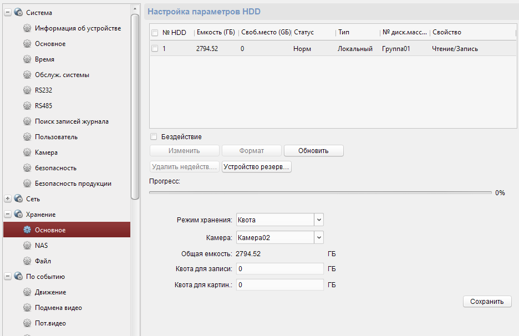
Task: Expand the Сеть tree section
Action: [x=8, y=199]
